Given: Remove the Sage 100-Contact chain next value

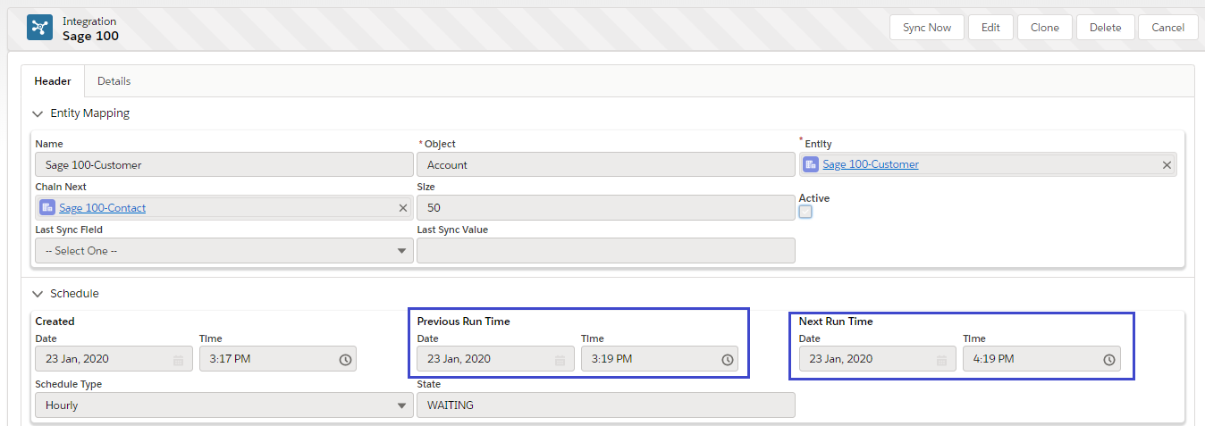Looking at the screenshot, I should coord(402,208).
